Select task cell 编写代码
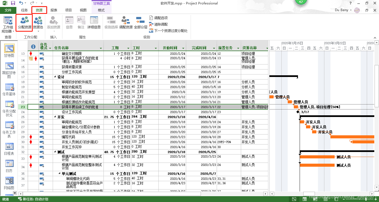Viewport: 379px width, 202px height. tap(79, 137)
